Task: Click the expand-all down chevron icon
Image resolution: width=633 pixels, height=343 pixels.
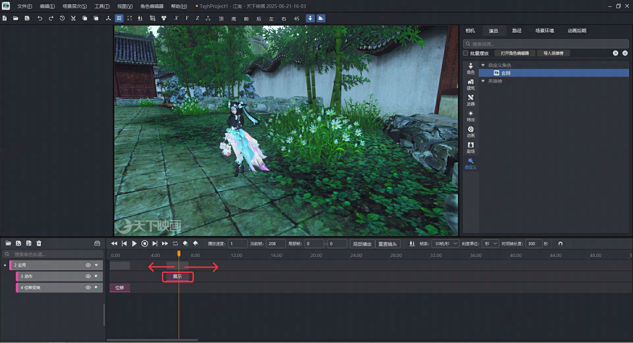Action: point(625,53)
